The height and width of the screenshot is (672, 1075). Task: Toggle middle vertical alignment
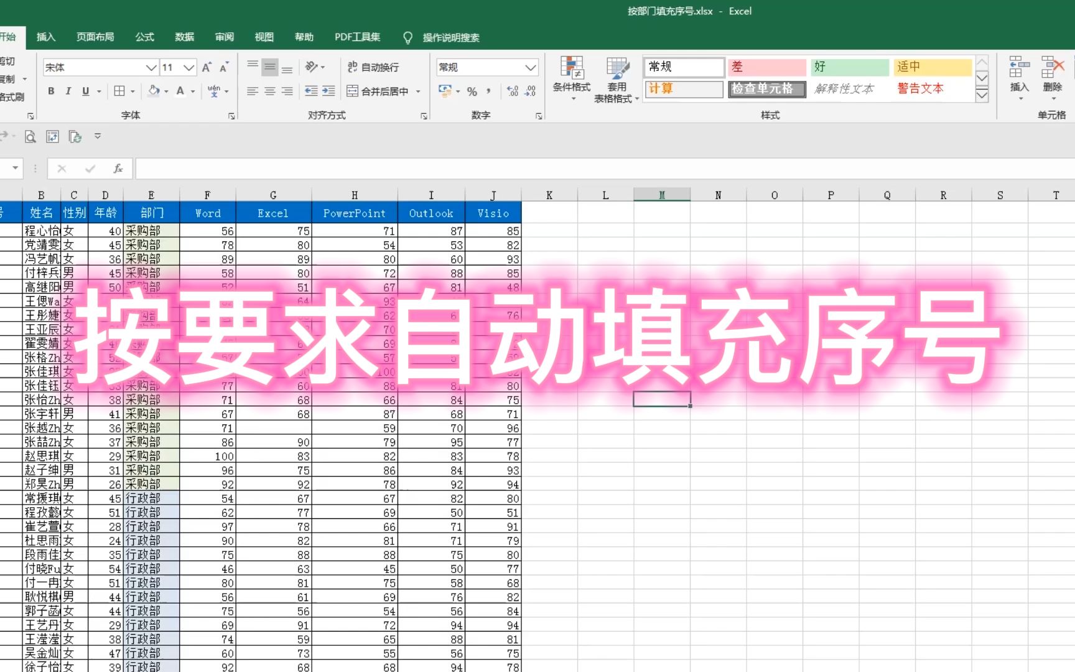click(x=269, y=67)
